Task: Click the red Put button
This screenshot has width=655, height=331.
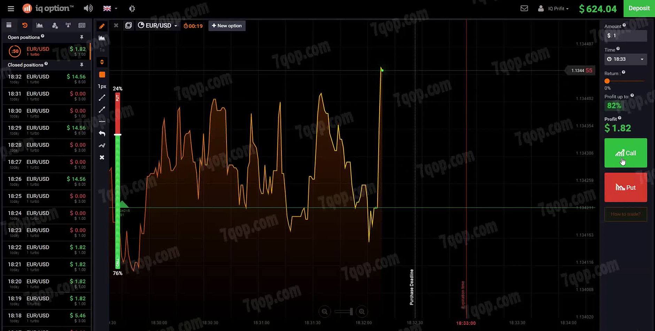Action: [626, 187]
